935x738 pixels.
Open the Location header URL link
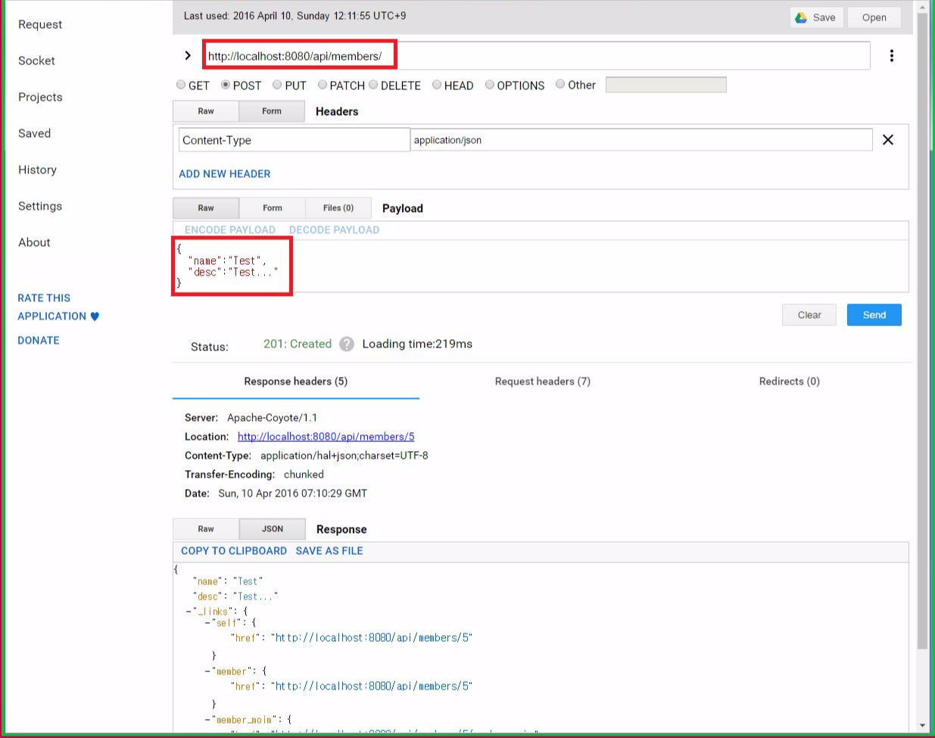[326, 437]
